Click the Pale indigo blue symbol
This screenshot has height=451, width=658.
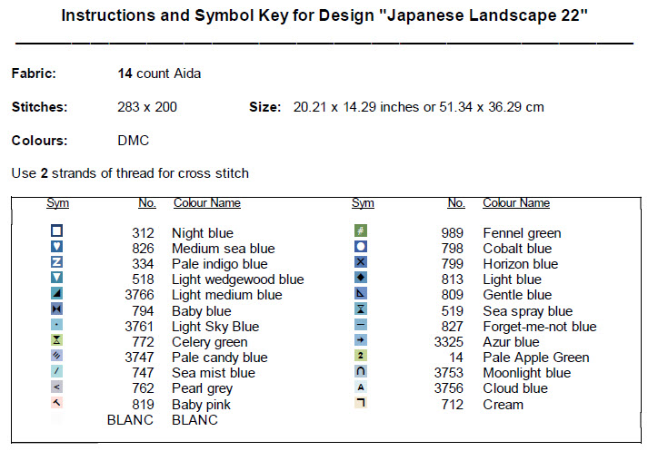pos(57,262)
